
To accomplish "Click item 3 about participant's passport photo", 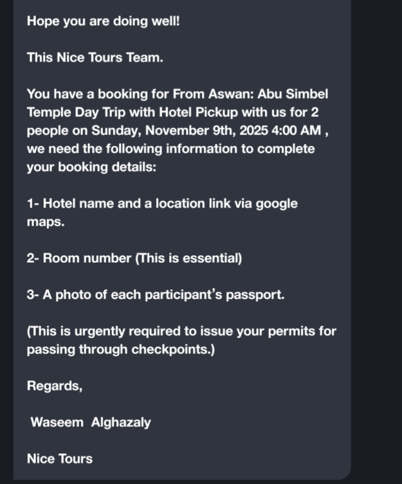I will click(x=155, y=295).
